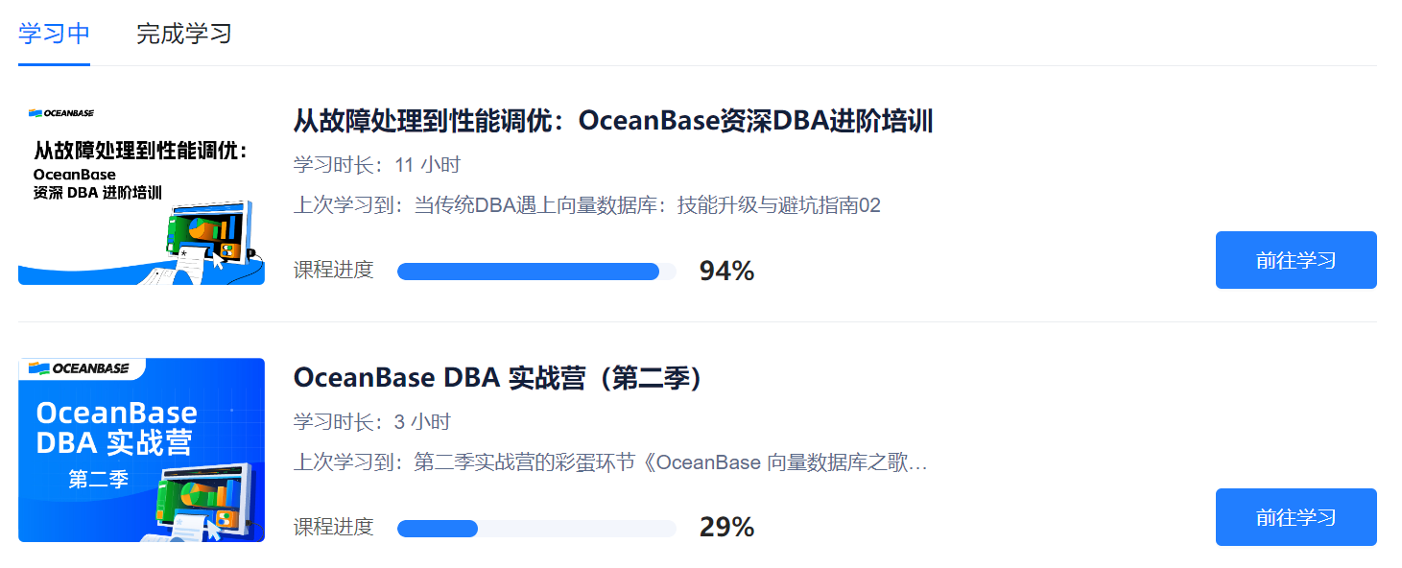Select last-studied lesson 第二季实战营的彩蛋环节
1402x568 pixels.
point(610,462)
